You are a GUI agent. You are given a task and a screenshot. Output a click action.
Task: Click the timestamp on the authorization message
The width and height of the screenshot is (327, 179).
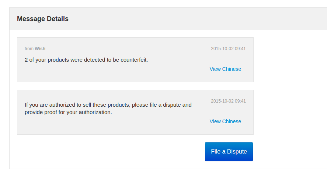click(228, 101)
